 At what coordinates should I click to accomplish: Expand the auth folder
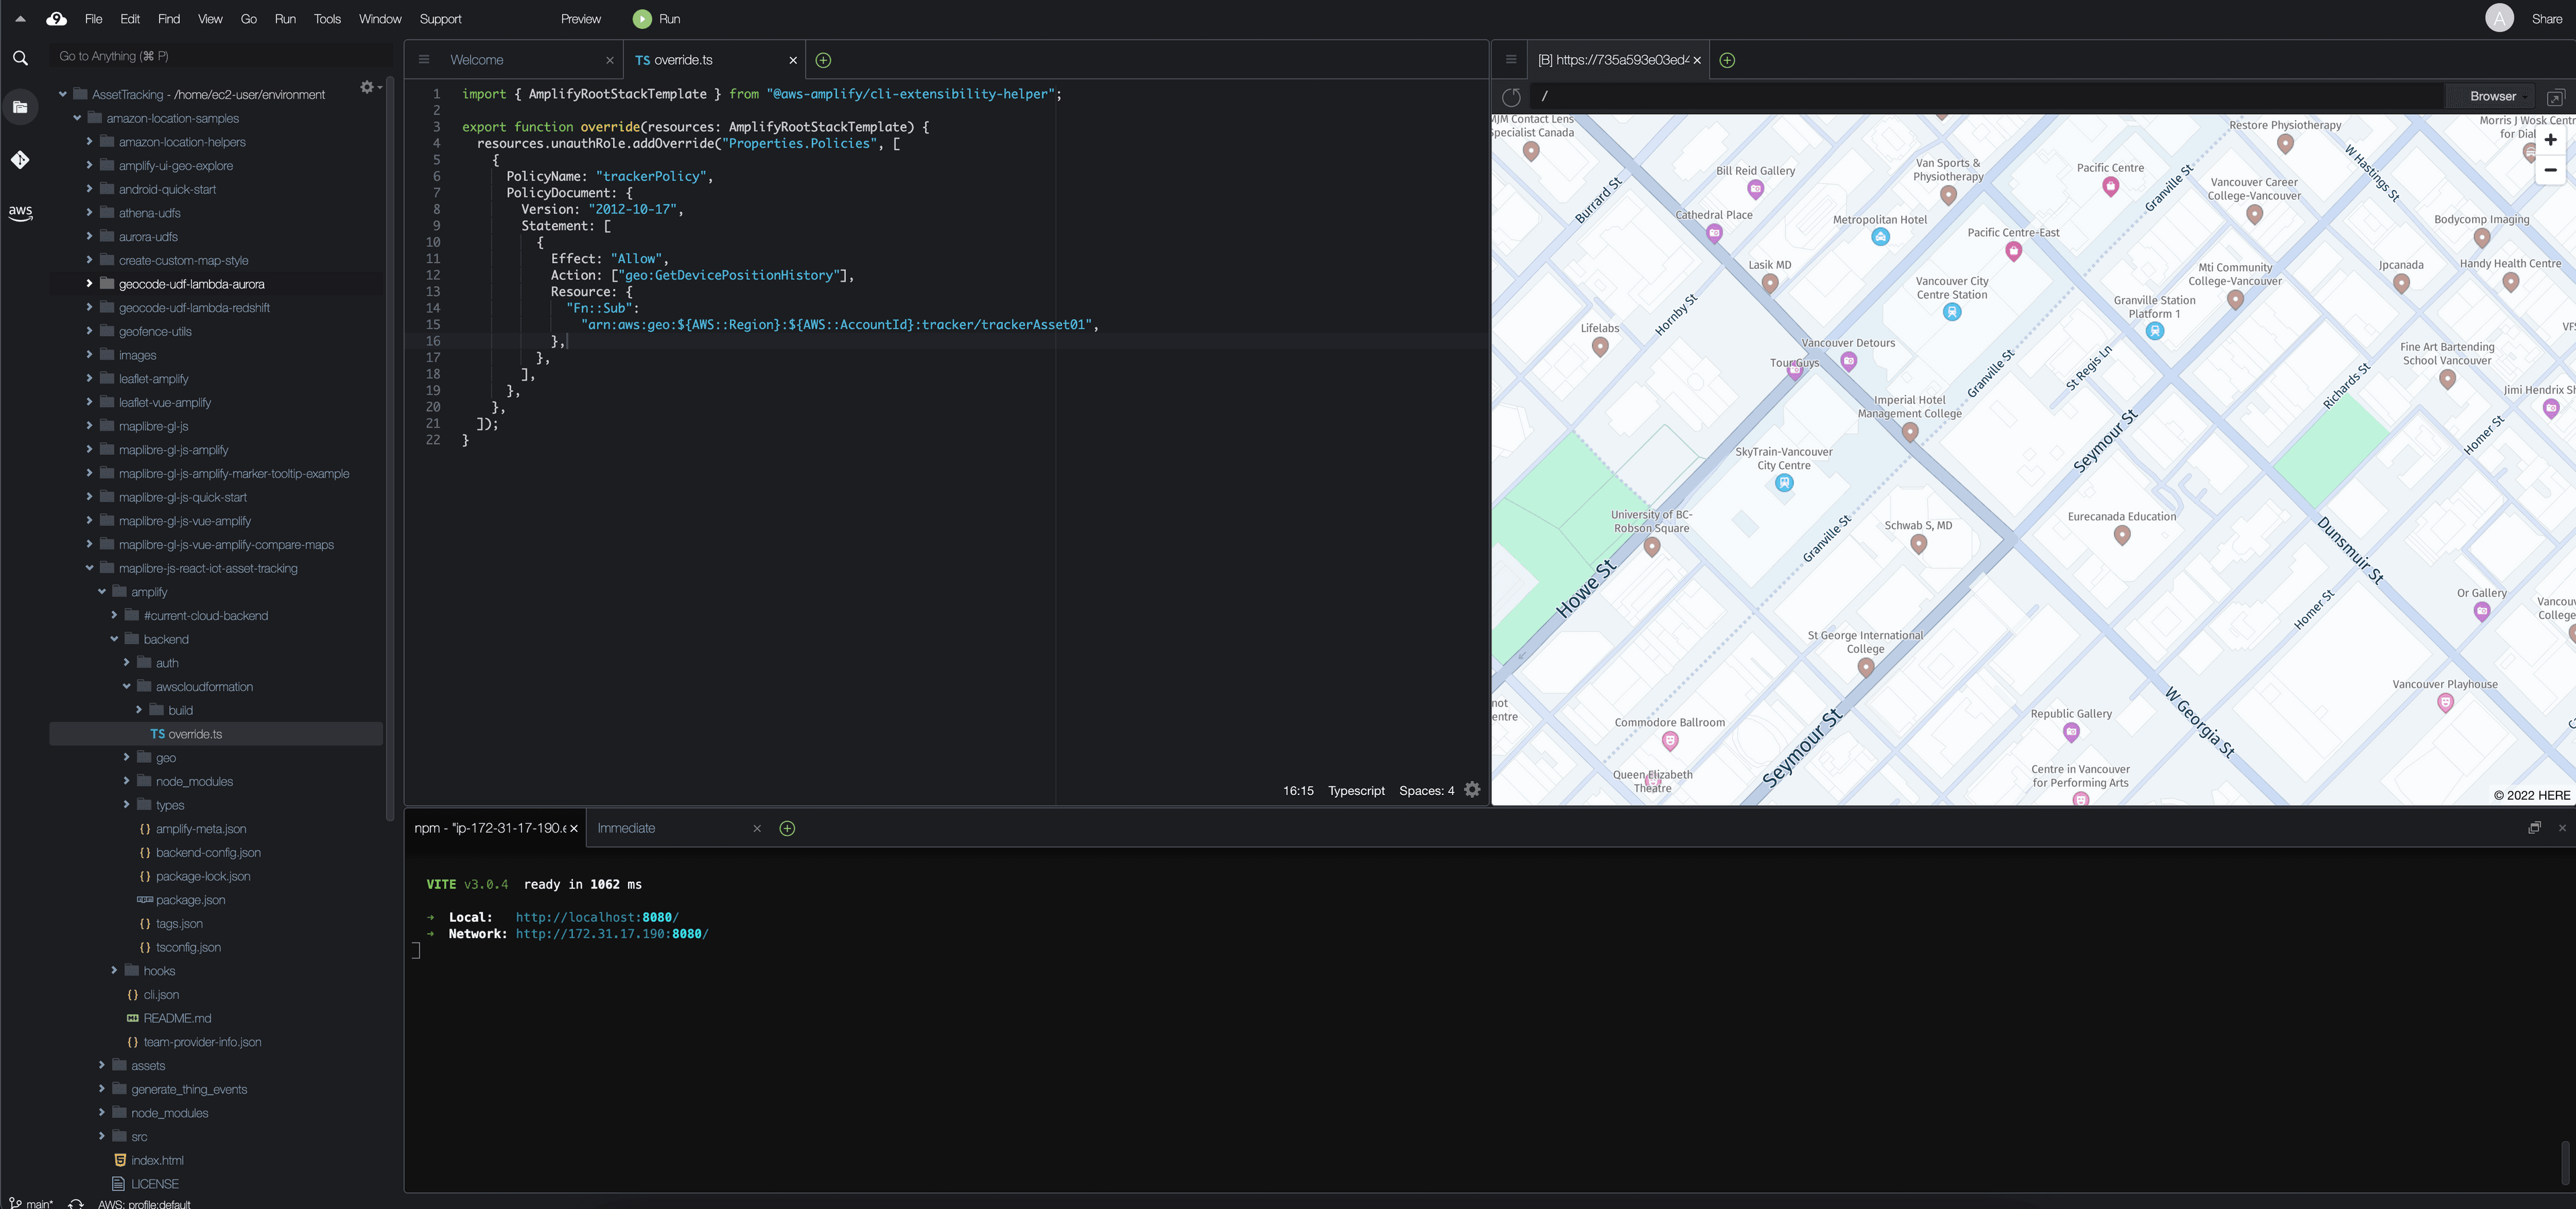[x=126, y=663]
